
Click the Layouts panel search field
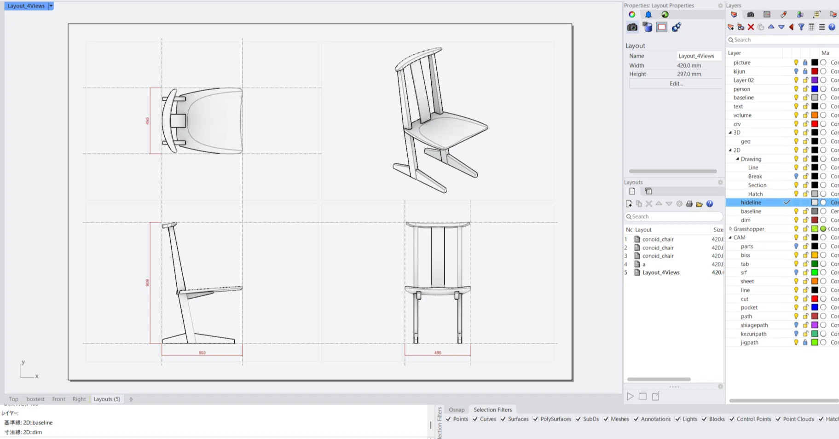pyautogui.click(x=673, y=216)
